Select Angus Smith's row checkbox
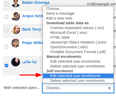Viewport: 116px width, 97px height. 6,17
